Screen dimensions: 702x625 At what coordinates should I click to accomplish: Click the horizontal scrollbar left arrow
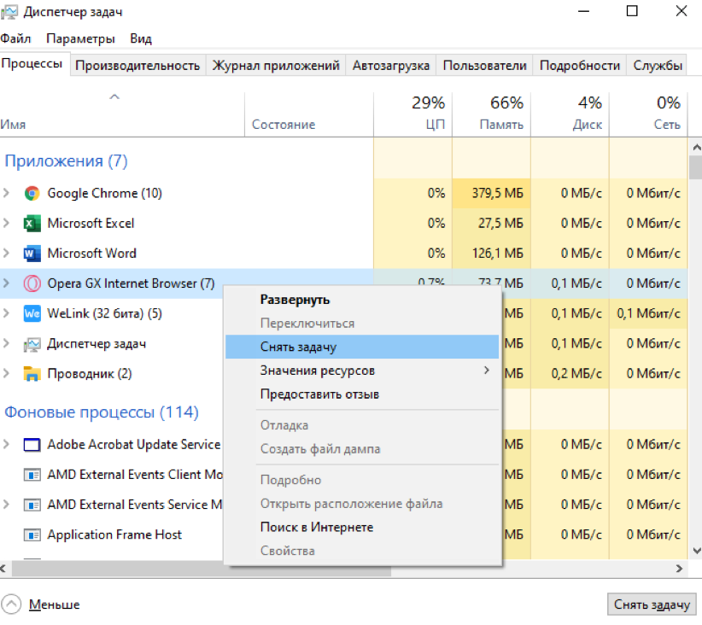[x=3, y=569]
